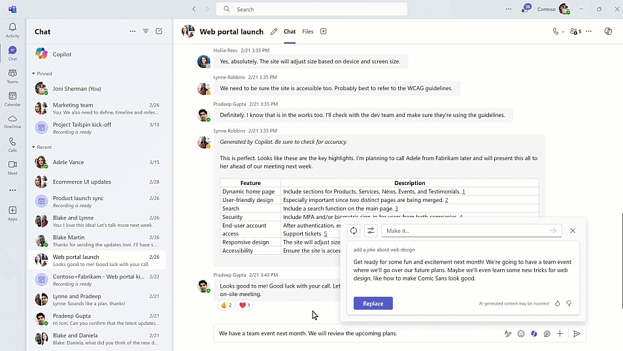The image size is (623, 351).
Task: Toggle the heart reaction on Pradeep's message
Action: (x=244, y=305)
